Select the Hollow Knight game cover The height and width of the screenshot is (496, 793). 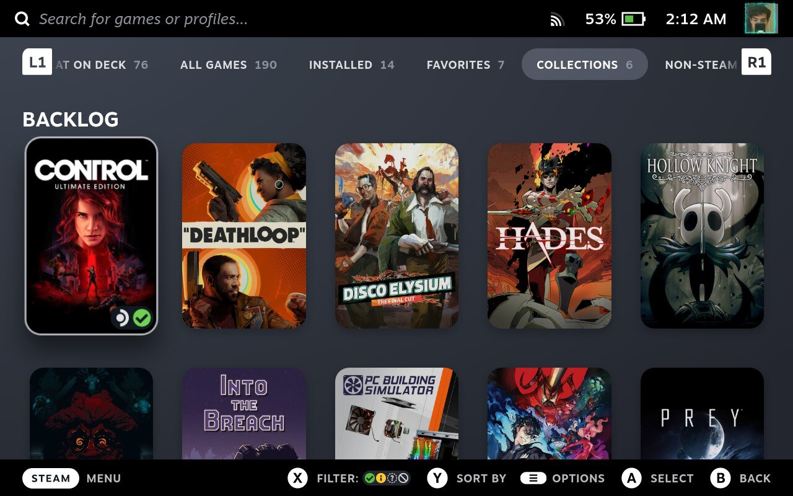(x=702, y=236)
